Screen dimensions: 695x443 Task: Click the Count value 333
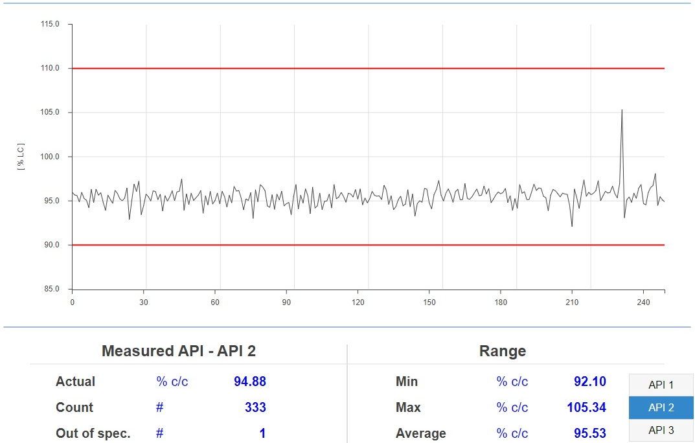[255, 407]
